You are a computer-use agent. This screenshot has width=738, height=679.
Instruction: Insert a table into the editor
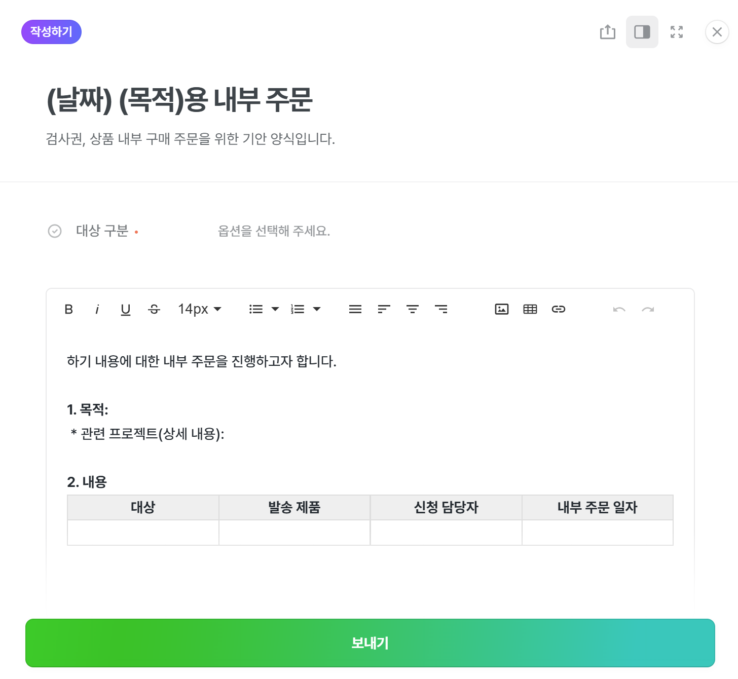coord(530,309)
